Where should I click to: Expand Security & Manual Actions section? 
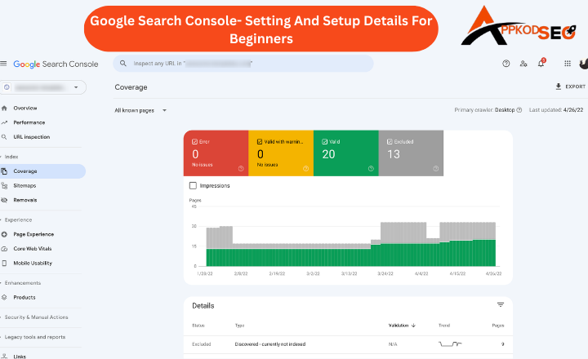click(x=34, y=317)
